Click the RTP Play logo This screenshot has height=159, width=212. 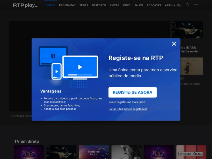point(25,5)
